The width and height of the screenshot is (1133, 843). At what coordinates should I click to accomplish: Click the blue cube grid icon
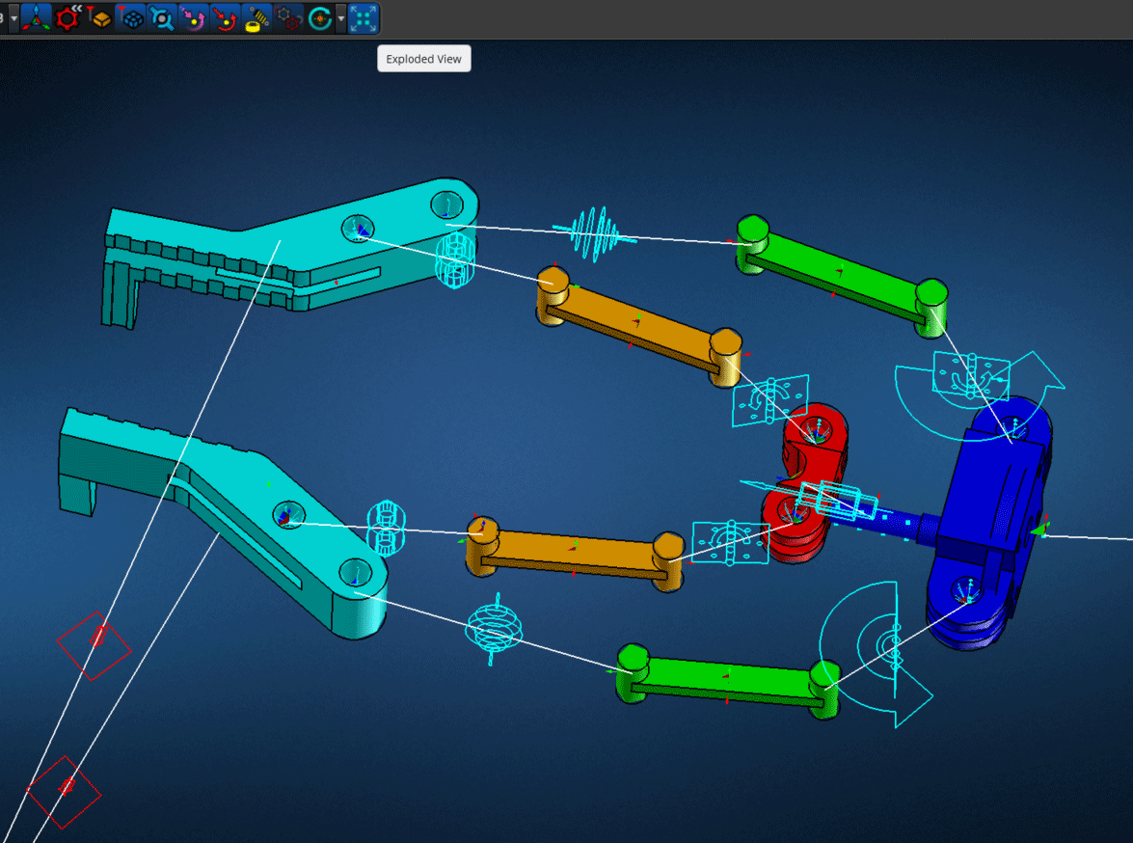point(131,17)
